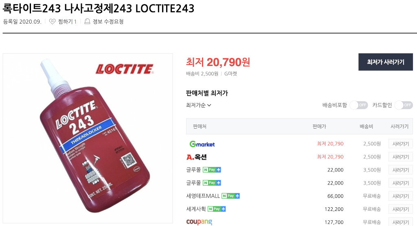This screenshot has width=417, height=226.
Task: Click 사러가기 for the Coupang row
Action: 401,222
